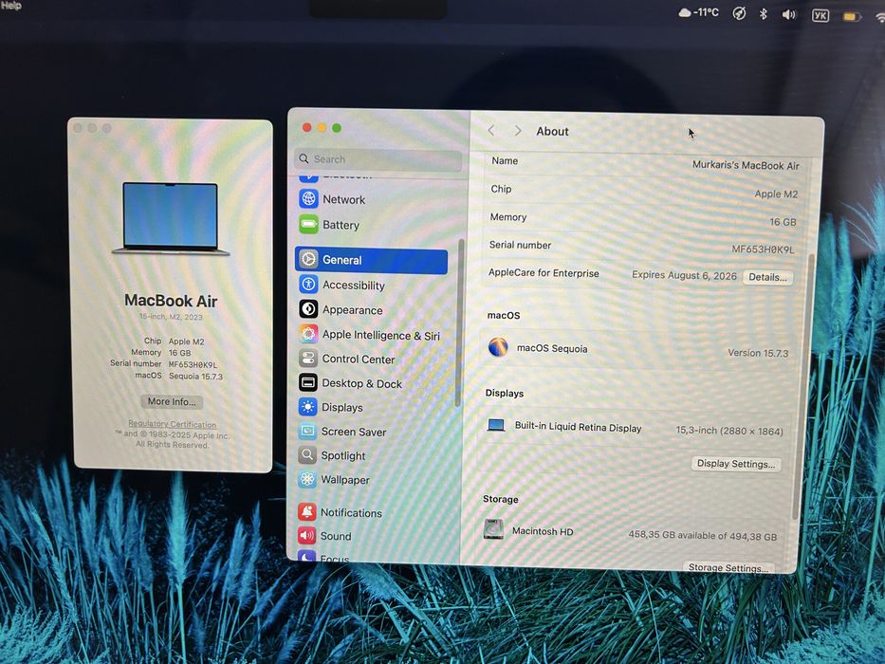
Task: Select the General gear icon
Action: click(x=308, y=259)
